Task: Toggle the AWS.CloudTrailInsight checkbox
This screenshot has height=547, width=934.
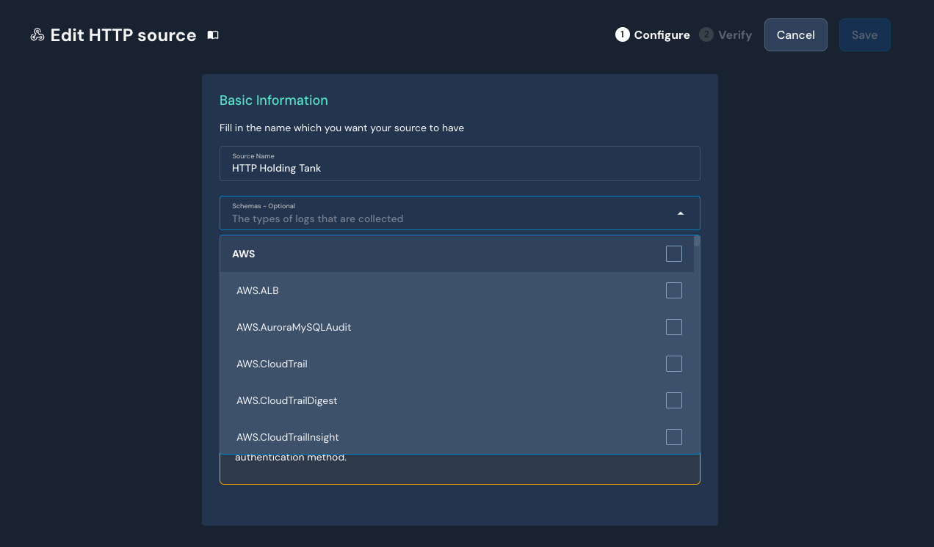Action: [x=673, y=437]
